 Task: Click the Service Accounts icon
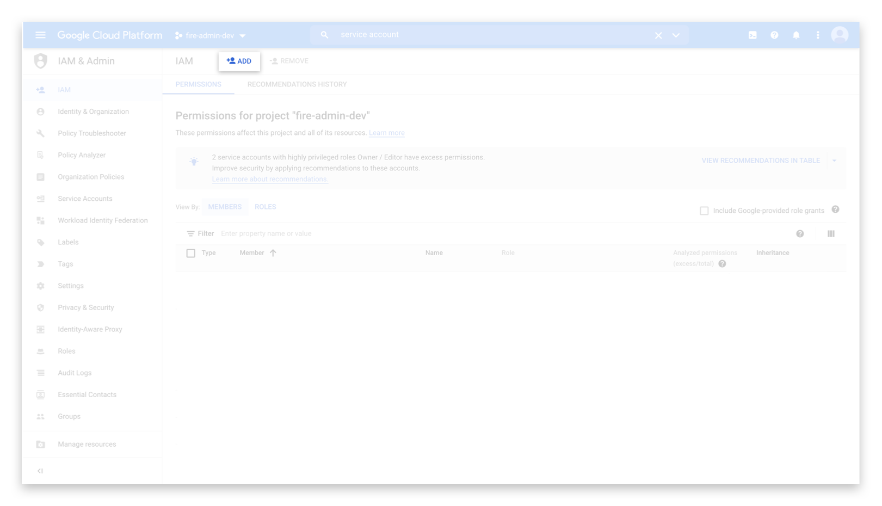[40, 199]
